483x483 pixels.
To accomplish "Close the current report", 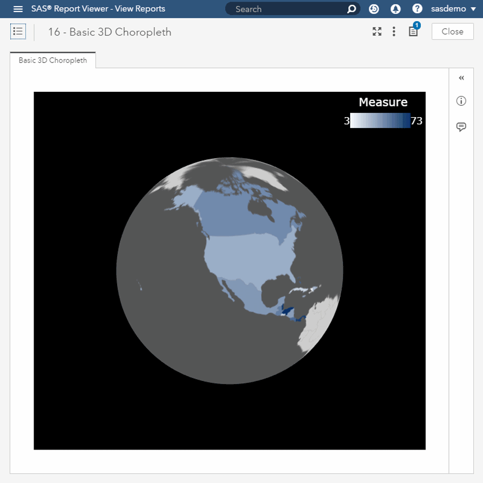I will (x=452, y=31).
